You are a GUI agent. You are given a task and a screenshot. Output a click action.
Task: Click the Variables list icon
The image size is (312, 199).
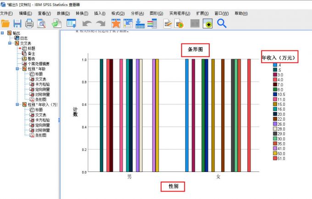pyautogui.click(x=152, y=23)
